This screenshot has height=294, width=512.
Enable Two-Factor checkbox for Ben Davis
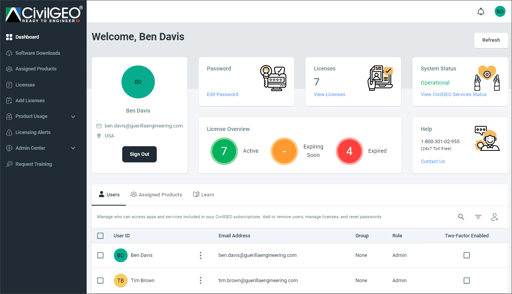(x=466, y=255)
